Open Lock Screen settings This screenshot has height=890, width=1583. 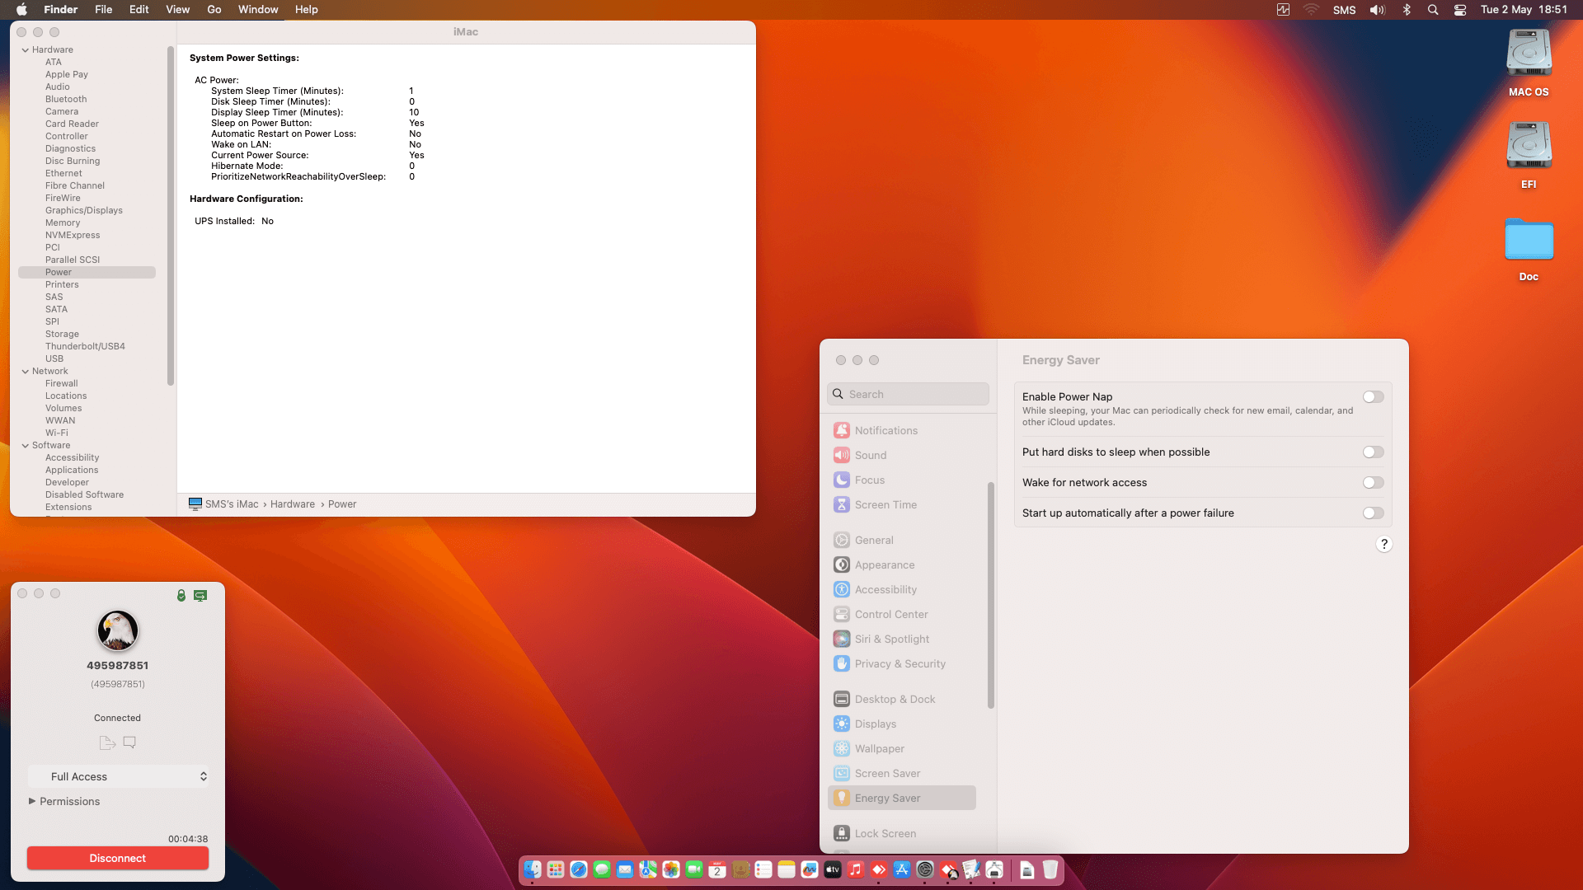902,833
